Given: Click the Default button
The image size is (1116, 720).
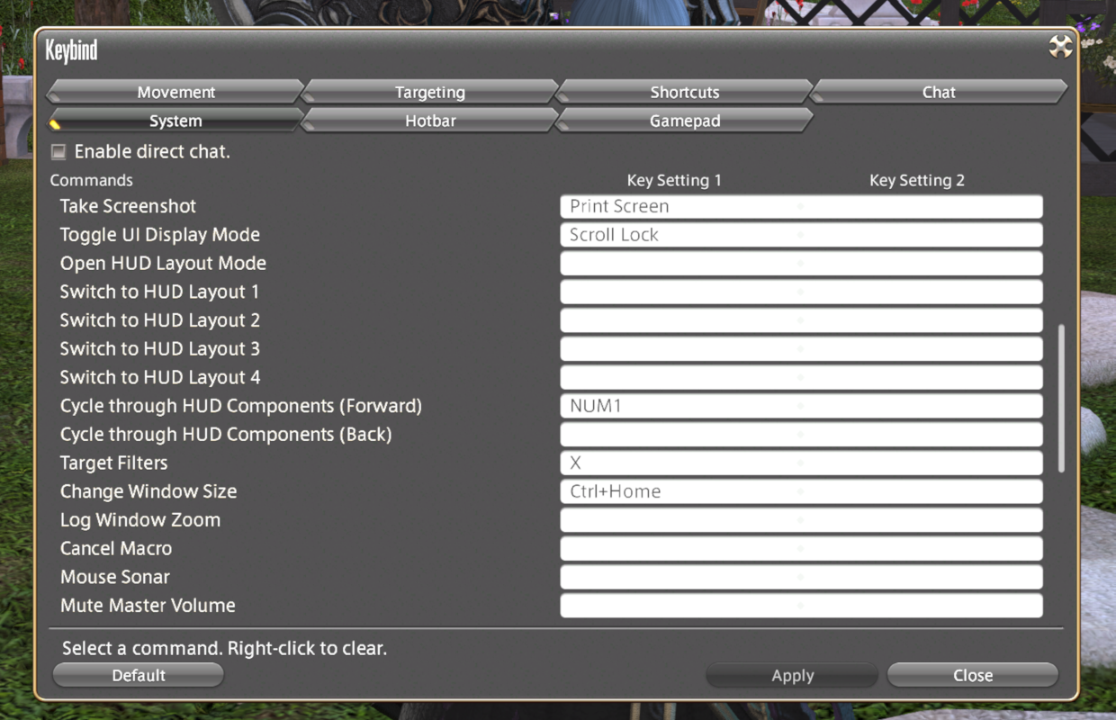Looking at the screenshot, I should (x=139, y=675).
